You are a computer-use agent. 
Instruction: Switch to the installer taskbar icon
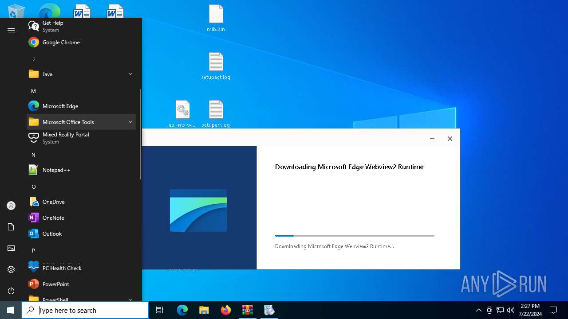pyautogui.click(x=269, y=310)
